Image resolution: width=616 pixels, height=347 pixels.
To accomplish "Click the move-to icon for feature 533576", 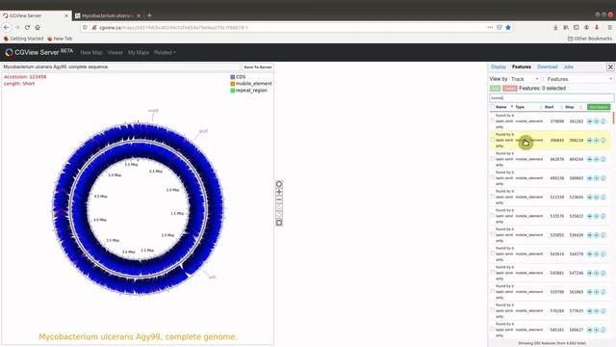I will coord(589,216).
